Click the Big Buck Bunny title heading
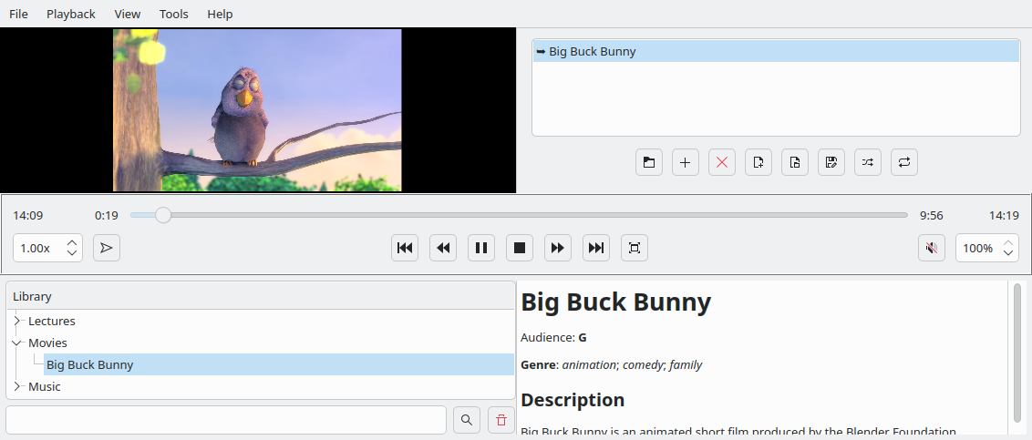This screenshot has width=1032, height=440. pos(616,302)
